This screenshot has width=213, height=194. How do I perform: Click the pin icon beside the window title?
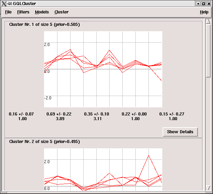pyautogui.click(x=10, y=3)
